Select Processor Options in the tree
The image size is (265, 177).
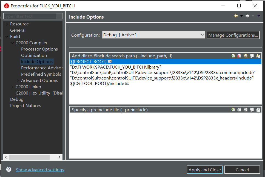[39, 49]
